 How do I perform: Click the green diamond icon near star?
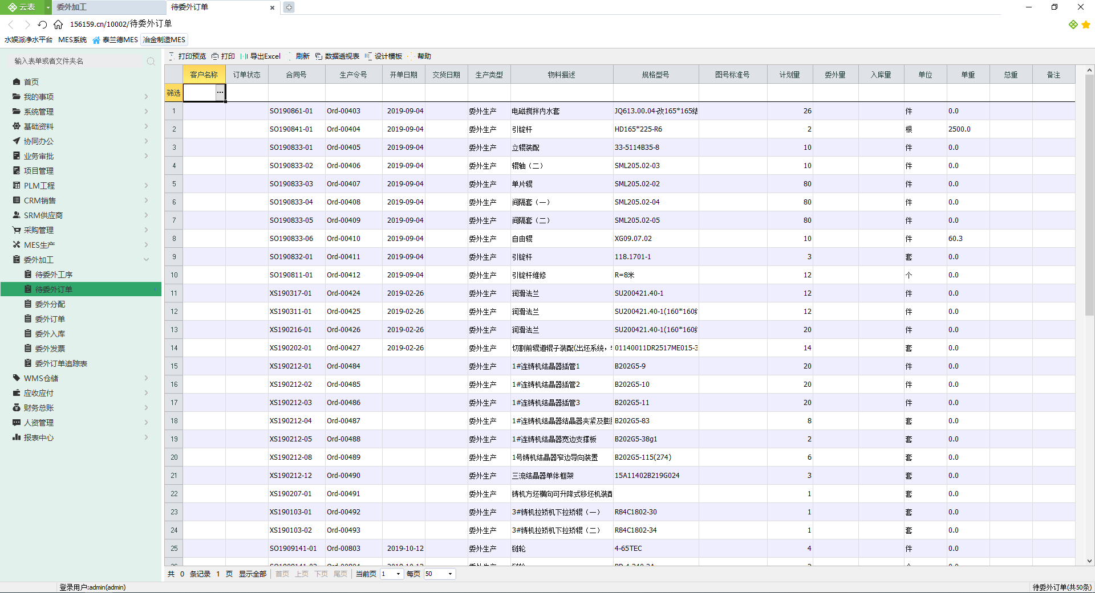(1073, 24)
